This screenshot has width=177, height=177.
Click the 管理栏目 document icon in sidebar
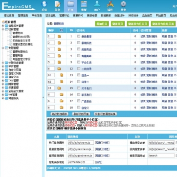click(x=11, y=33)
